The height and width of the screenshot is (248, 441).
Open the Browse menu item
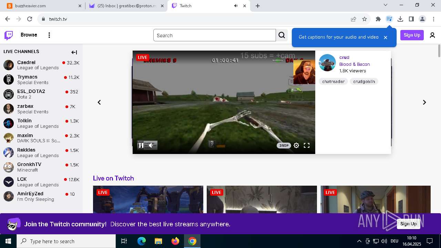[x=29, y=35]
